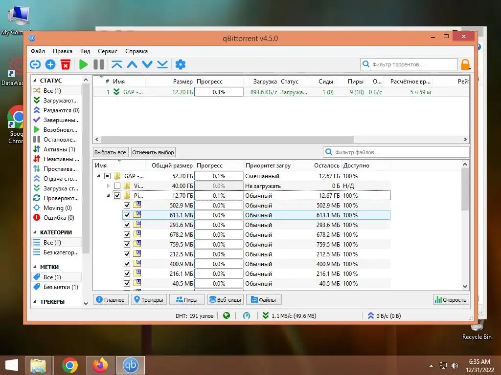Show hidden system tray icons arrow

click(x=432, y=366)
